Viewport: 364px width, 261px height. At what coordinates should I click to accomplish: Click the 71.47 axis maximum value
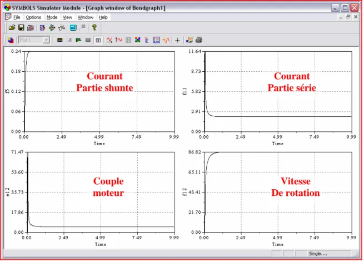[x=17, y=152]
